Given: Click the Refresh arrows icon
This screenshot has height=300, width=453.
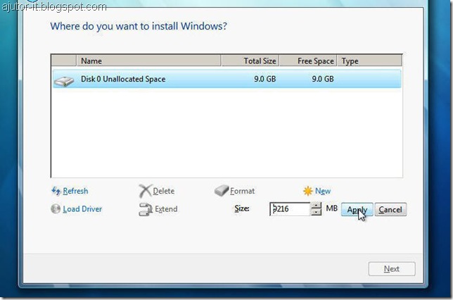Looking at the screenshot, I should [56, 191].
